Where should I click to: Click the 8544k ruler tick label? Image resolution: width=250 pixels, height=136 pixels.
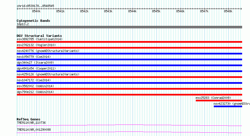pos(132,11)
